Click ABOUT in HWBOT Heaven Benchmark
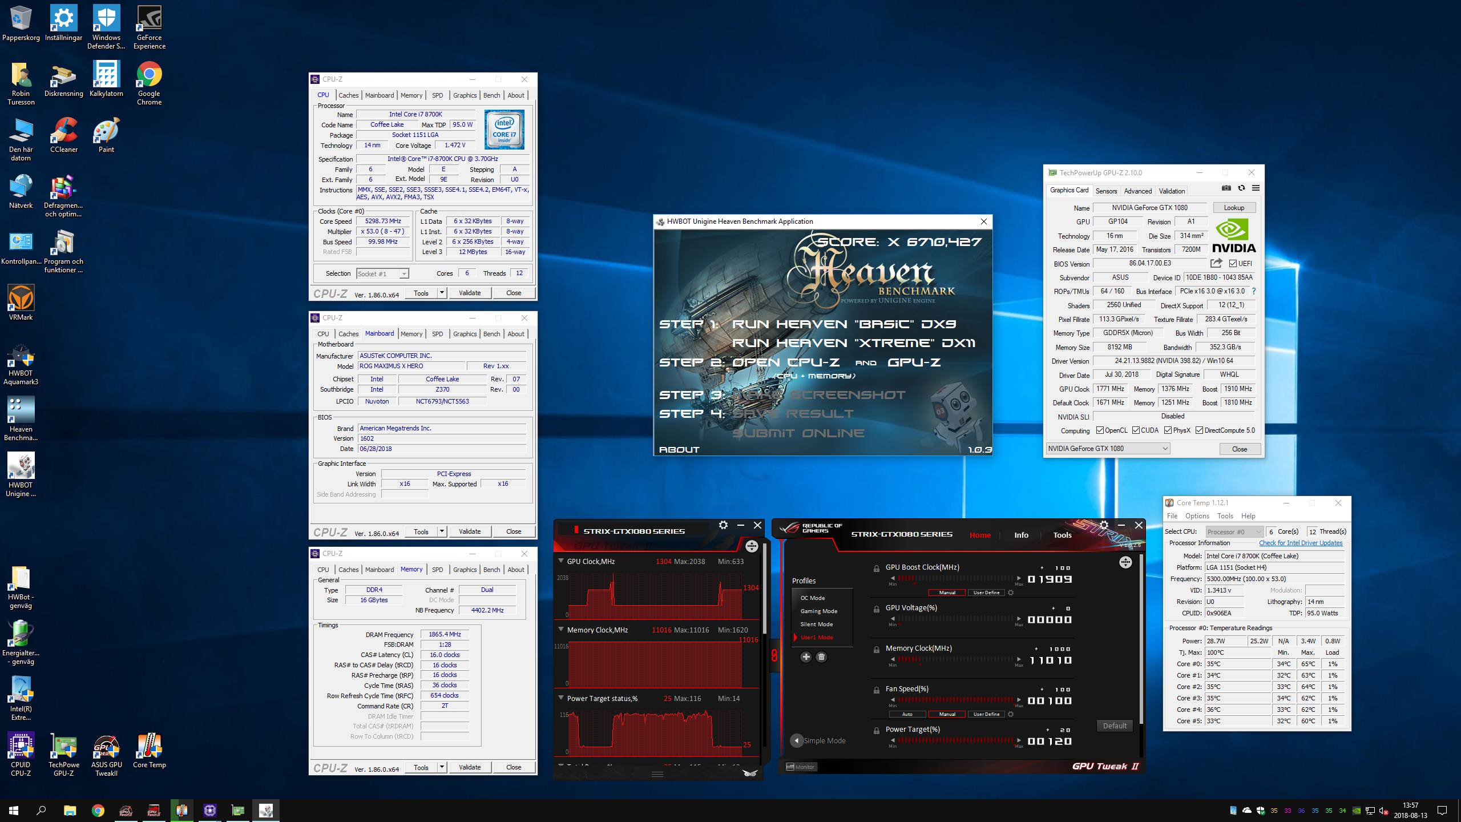The image size is (1461, 822). pos(679,449)
